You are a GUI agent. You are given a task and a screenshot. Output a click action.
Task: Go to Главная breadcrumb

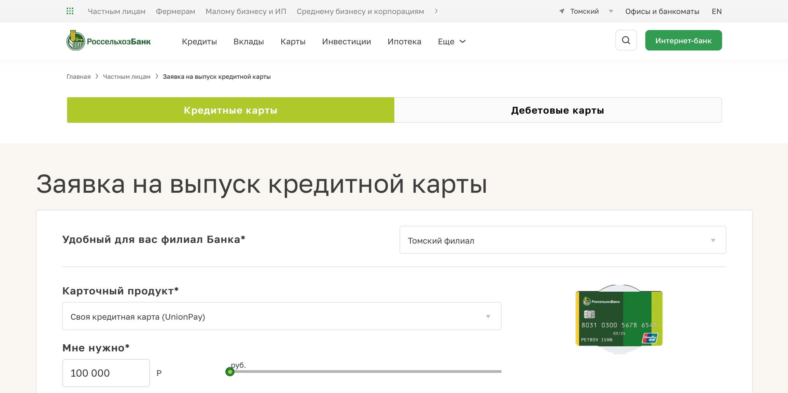[79, 77]
